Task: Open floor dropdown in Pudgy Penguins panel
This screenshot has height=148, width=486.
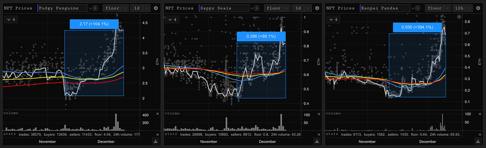Action: (115, 8)
